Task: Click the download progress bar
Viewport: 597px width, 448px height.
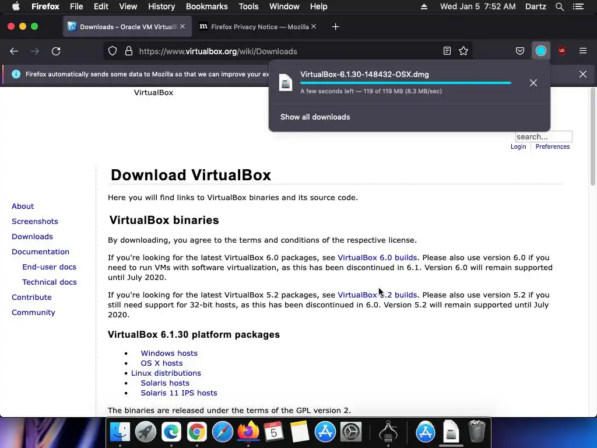Action: pyautogui.click(x=406, y=83)
